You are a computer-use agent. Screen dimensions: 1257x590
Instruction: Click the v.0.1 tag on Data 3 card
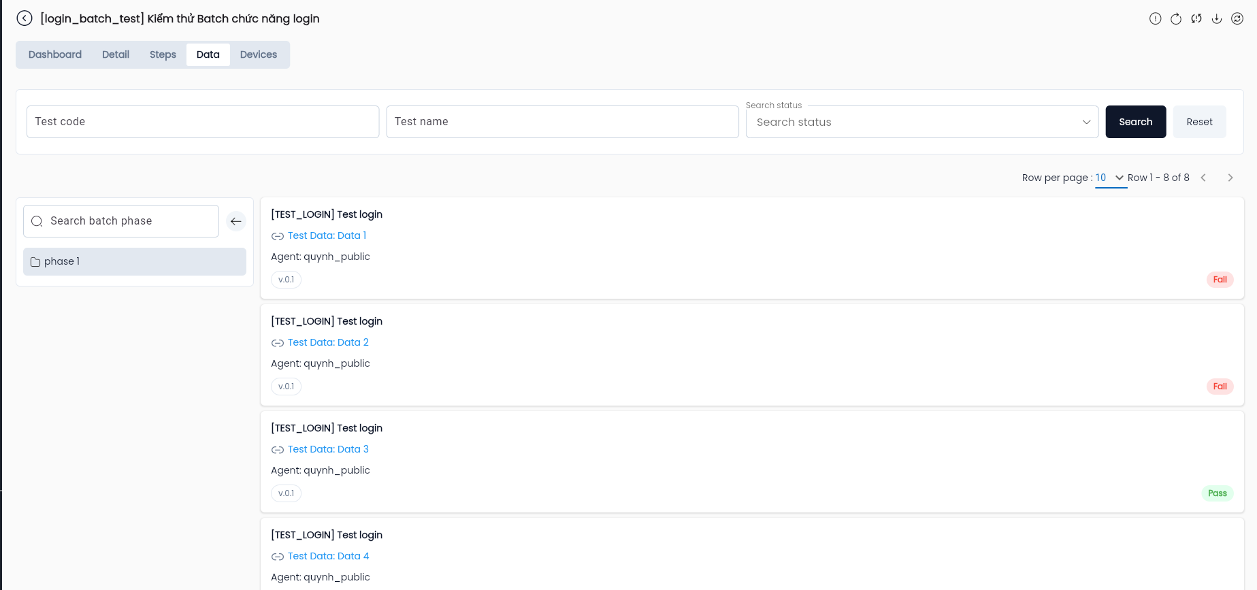point(286,493)
